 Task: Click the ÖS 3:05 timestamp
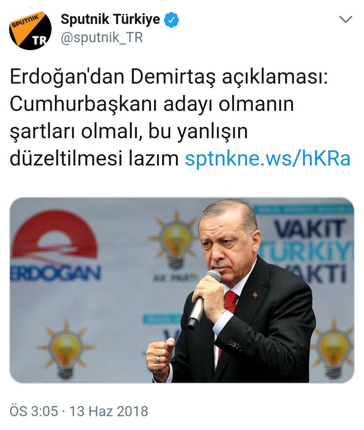click(34, 411)
